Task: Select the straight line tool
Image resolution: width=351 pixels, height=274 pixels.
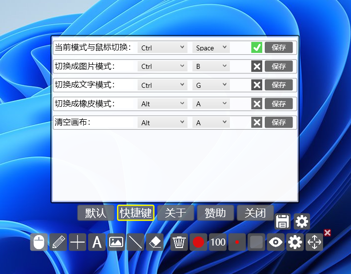Action: (136, 242)
